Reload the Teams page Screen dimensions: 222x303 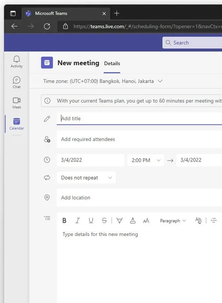click(x=47, y=26)
